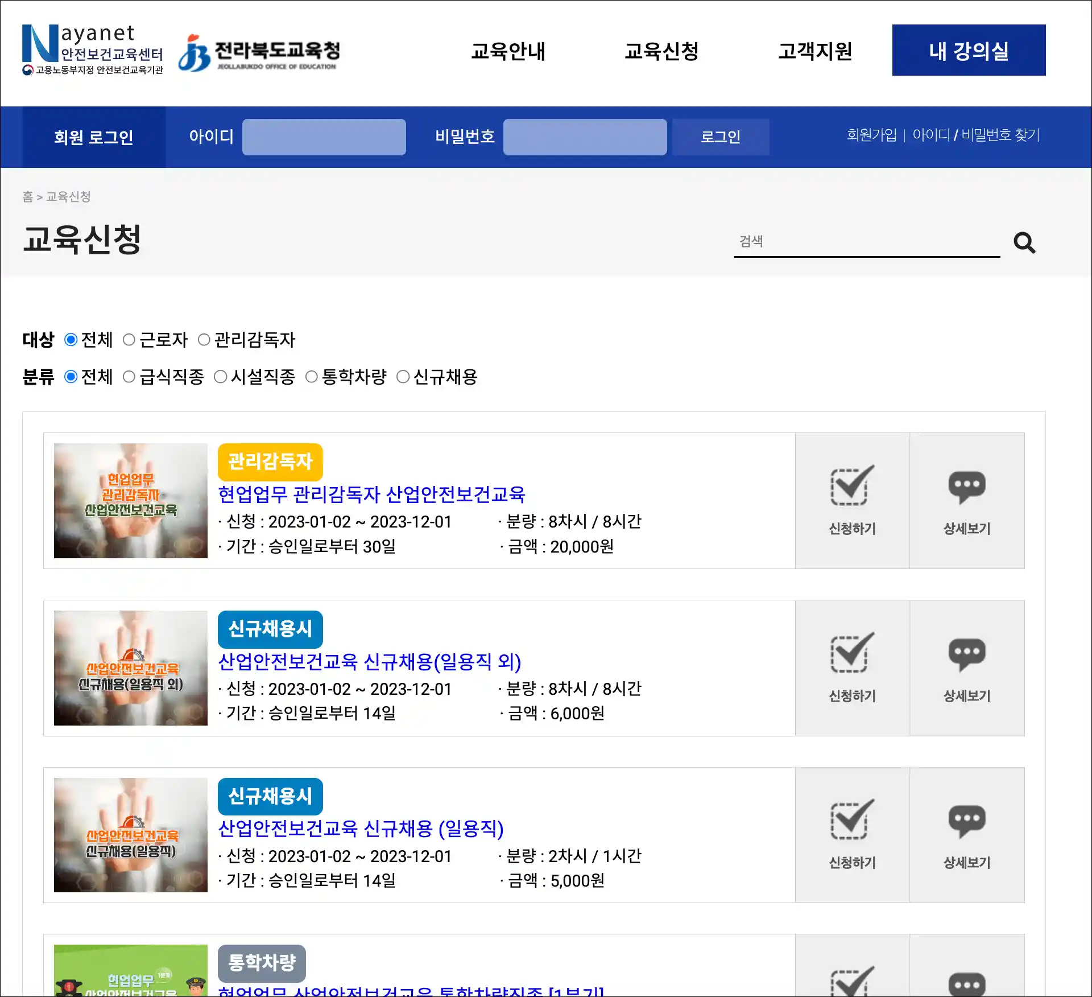
Task: Click 교육신청 in the breadcrumb
Action: click(x=68, y=197)
